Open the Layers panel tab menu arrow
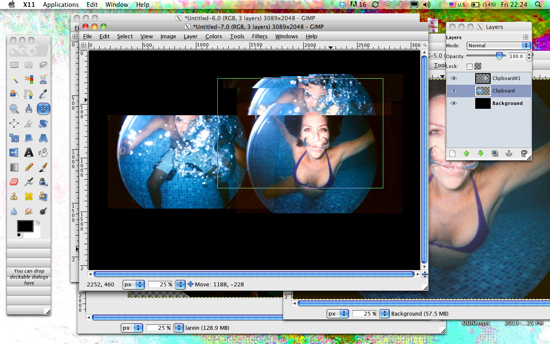The width and height of the screenshot is (550, 344). (x=525, y=37)
